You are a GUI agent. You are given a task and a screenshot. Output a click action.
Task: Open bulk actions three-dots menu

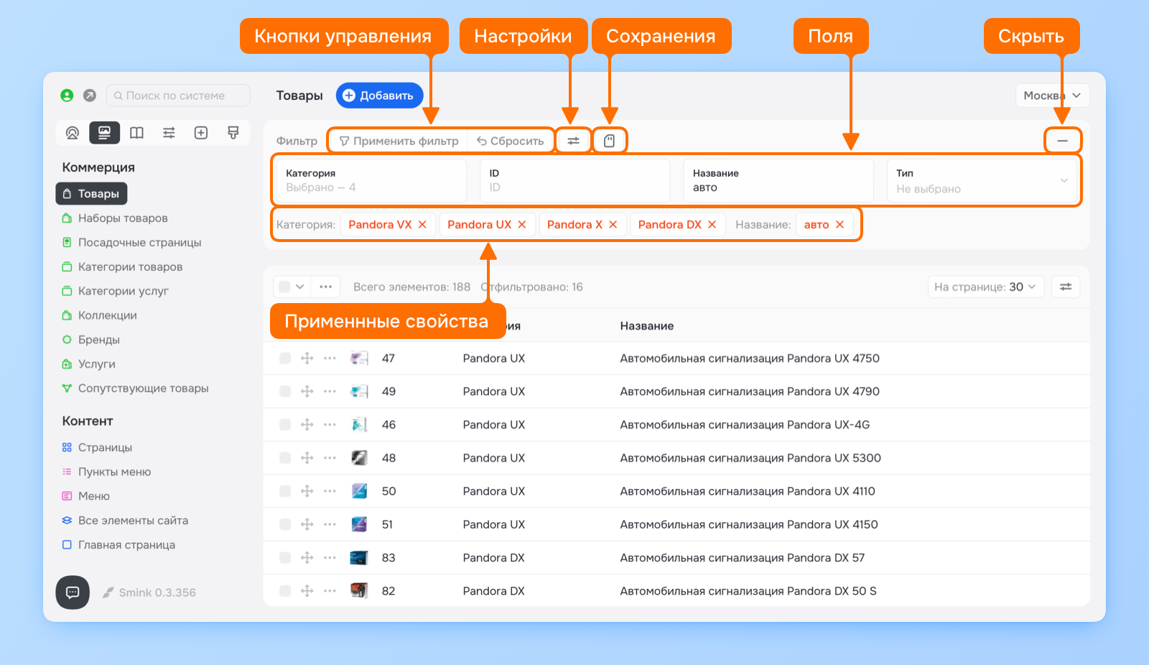(326, 287)
